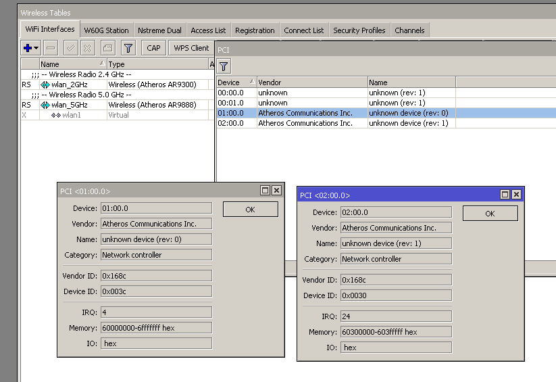Screen dimensions: 556x382
Task: Select PCI device row 00:01.0
Action: pos(386,103)
